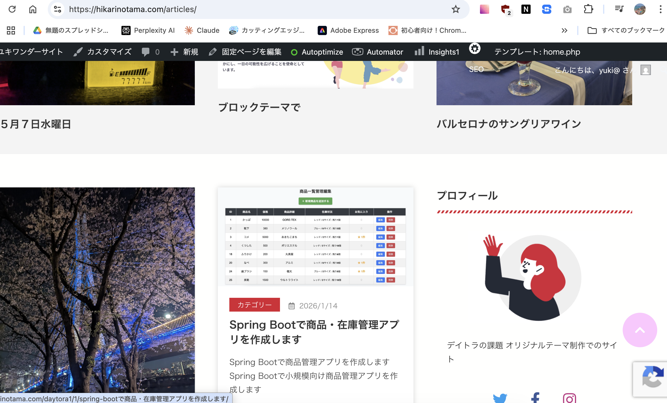Image resolution: width=667 pixels, height=403 pixels.
Task: Click the gear icon on the admin bar
Action: [474, 49]
